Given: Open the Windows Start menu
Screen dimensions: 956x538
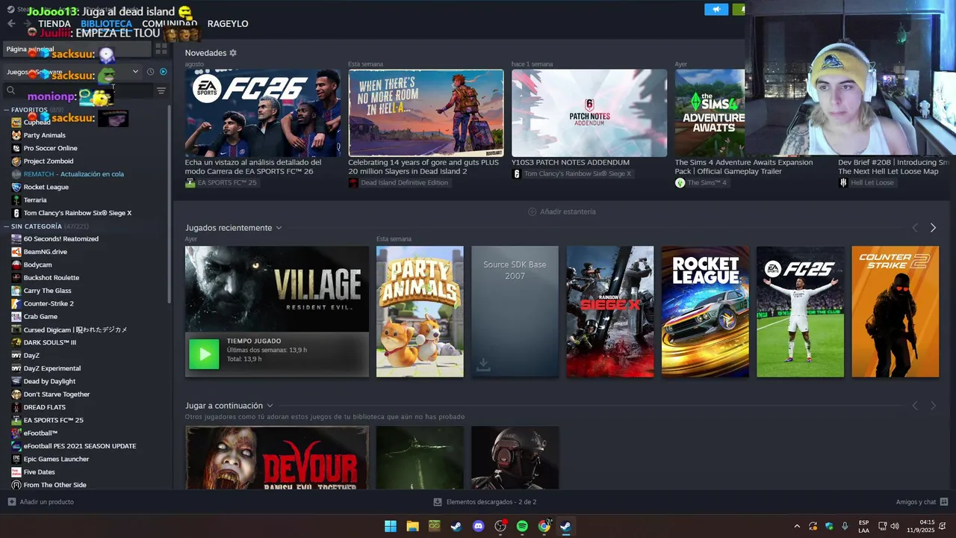Looking at the screenshot, I should click(391, 526).
